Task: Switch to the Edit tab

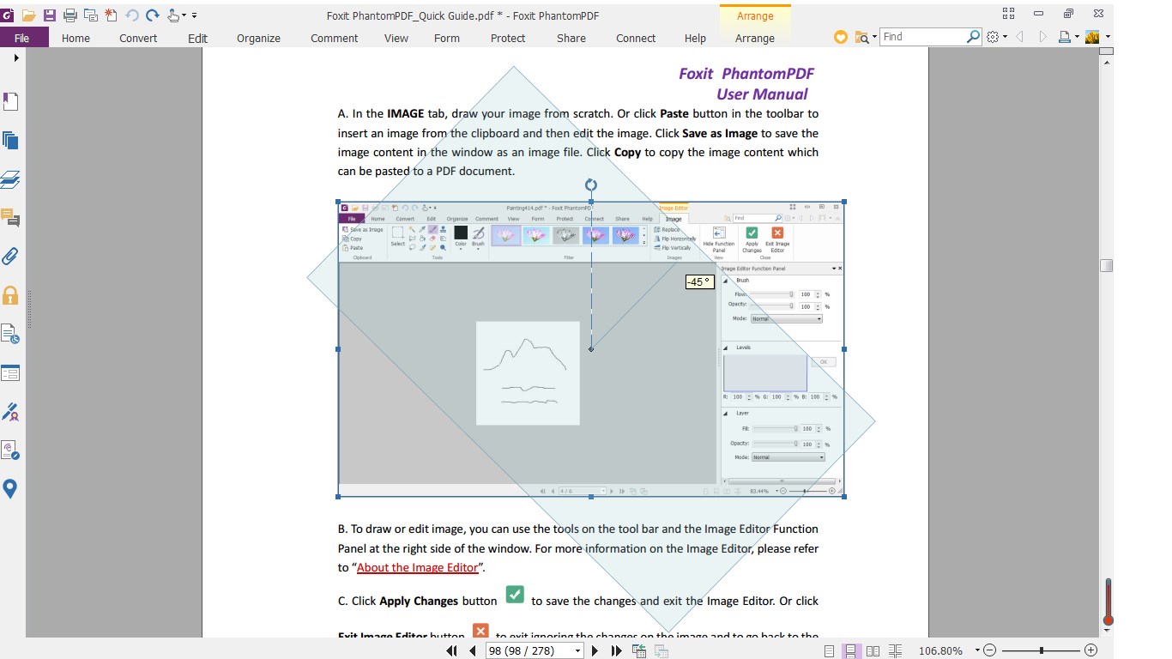Action: [x=197, y=38]
